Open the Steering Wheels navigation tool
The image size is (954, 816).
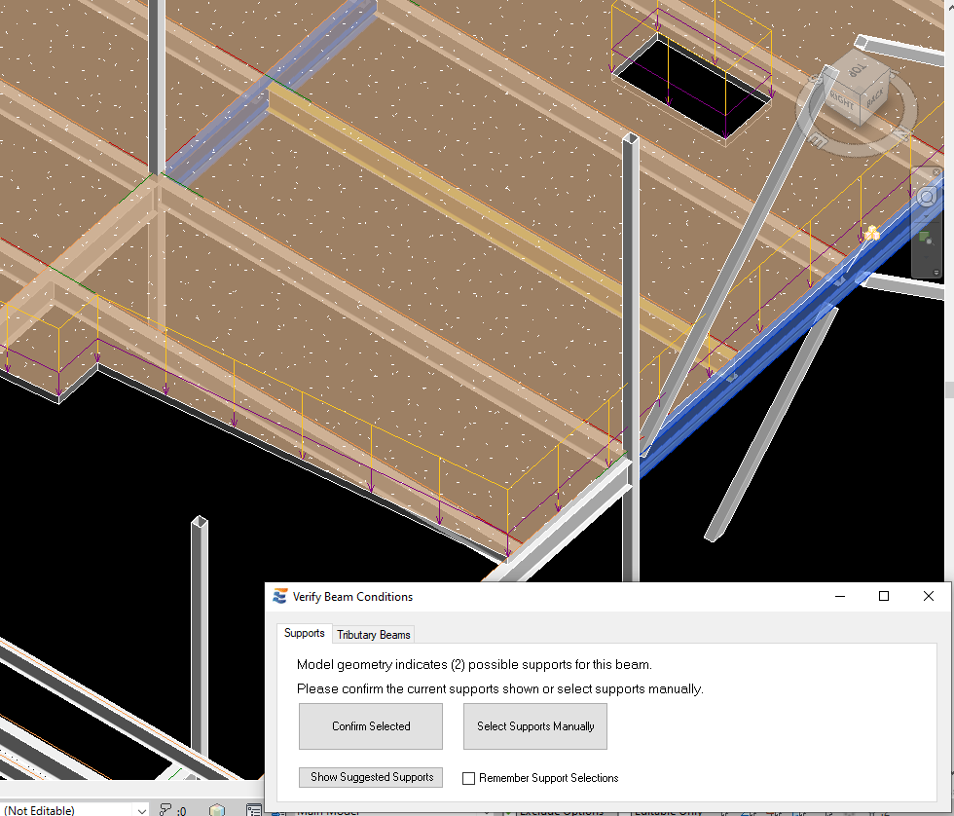(927, 197)
